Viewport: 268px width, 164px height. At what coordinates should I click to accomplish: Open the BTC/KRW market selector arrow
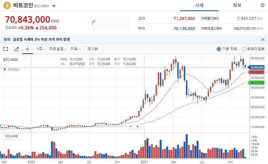tap(54, 6)
